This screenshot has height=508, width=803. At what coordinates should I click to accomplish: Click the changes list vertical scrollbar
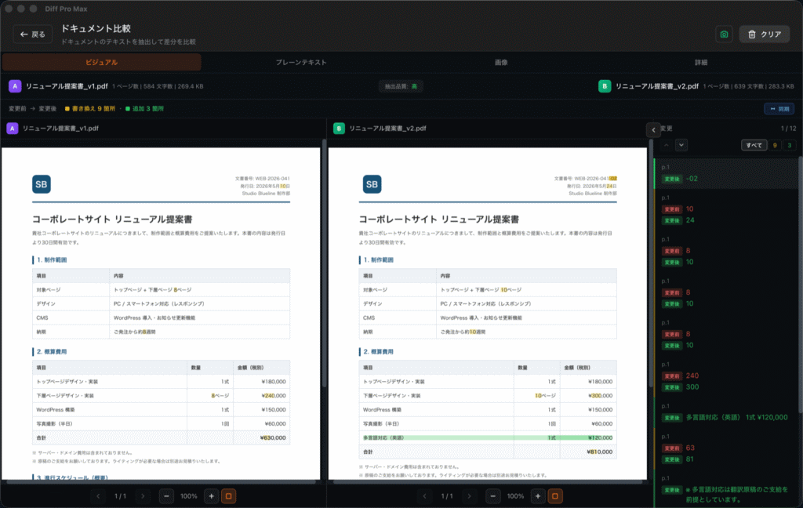click(800, 285)
